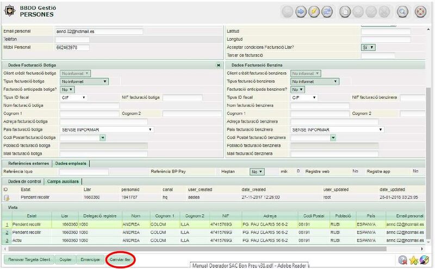
Task: Click the red lifebuoy help icon
Action: click(x=419, y=11)
